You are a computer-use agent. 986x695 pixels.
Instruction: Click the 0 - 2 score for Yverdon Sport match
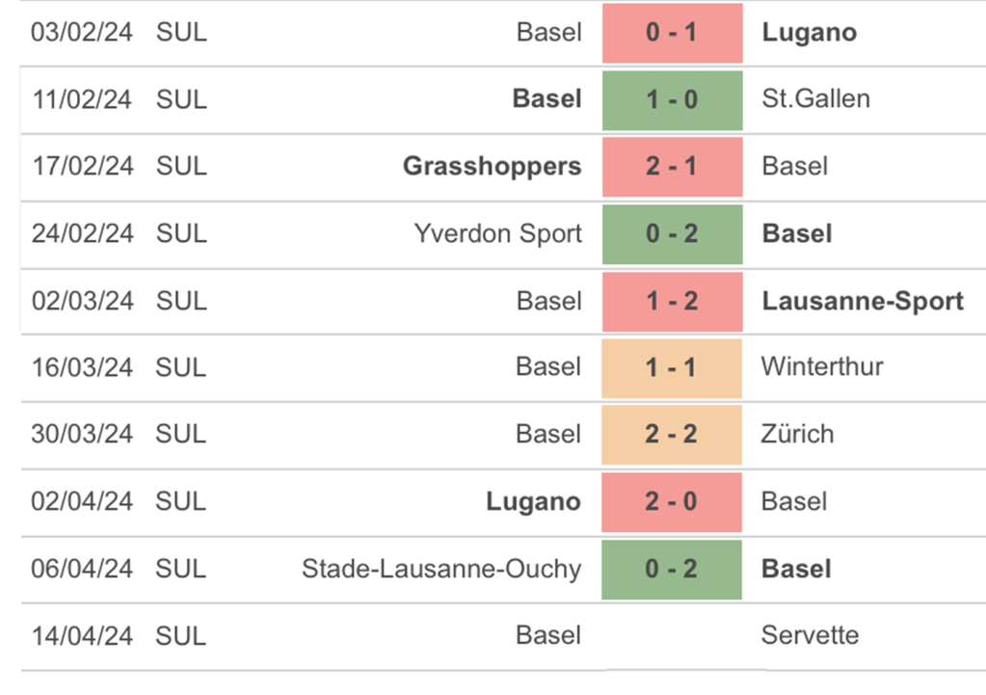point(672,233)
